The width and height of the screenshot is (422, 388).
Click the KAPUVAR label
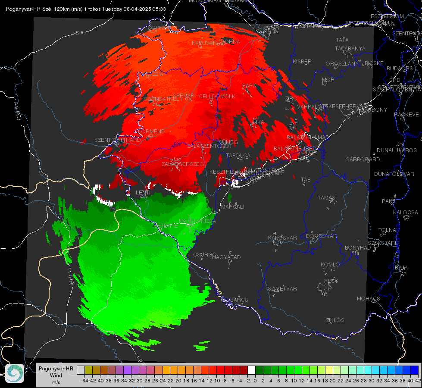204,43
